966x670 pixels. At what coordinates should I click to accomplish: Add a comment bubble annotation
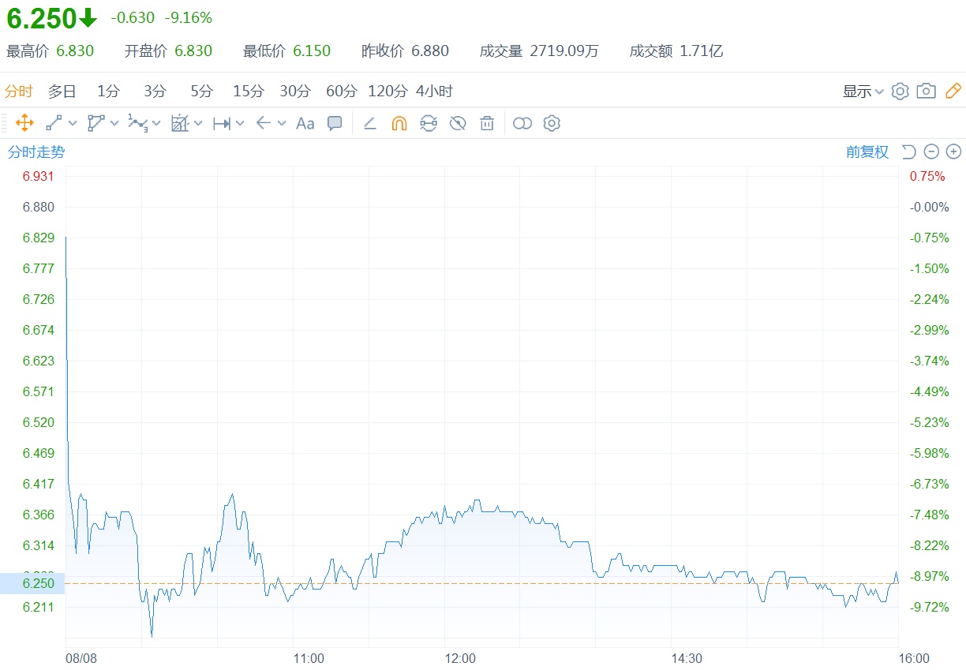(335, 123)
